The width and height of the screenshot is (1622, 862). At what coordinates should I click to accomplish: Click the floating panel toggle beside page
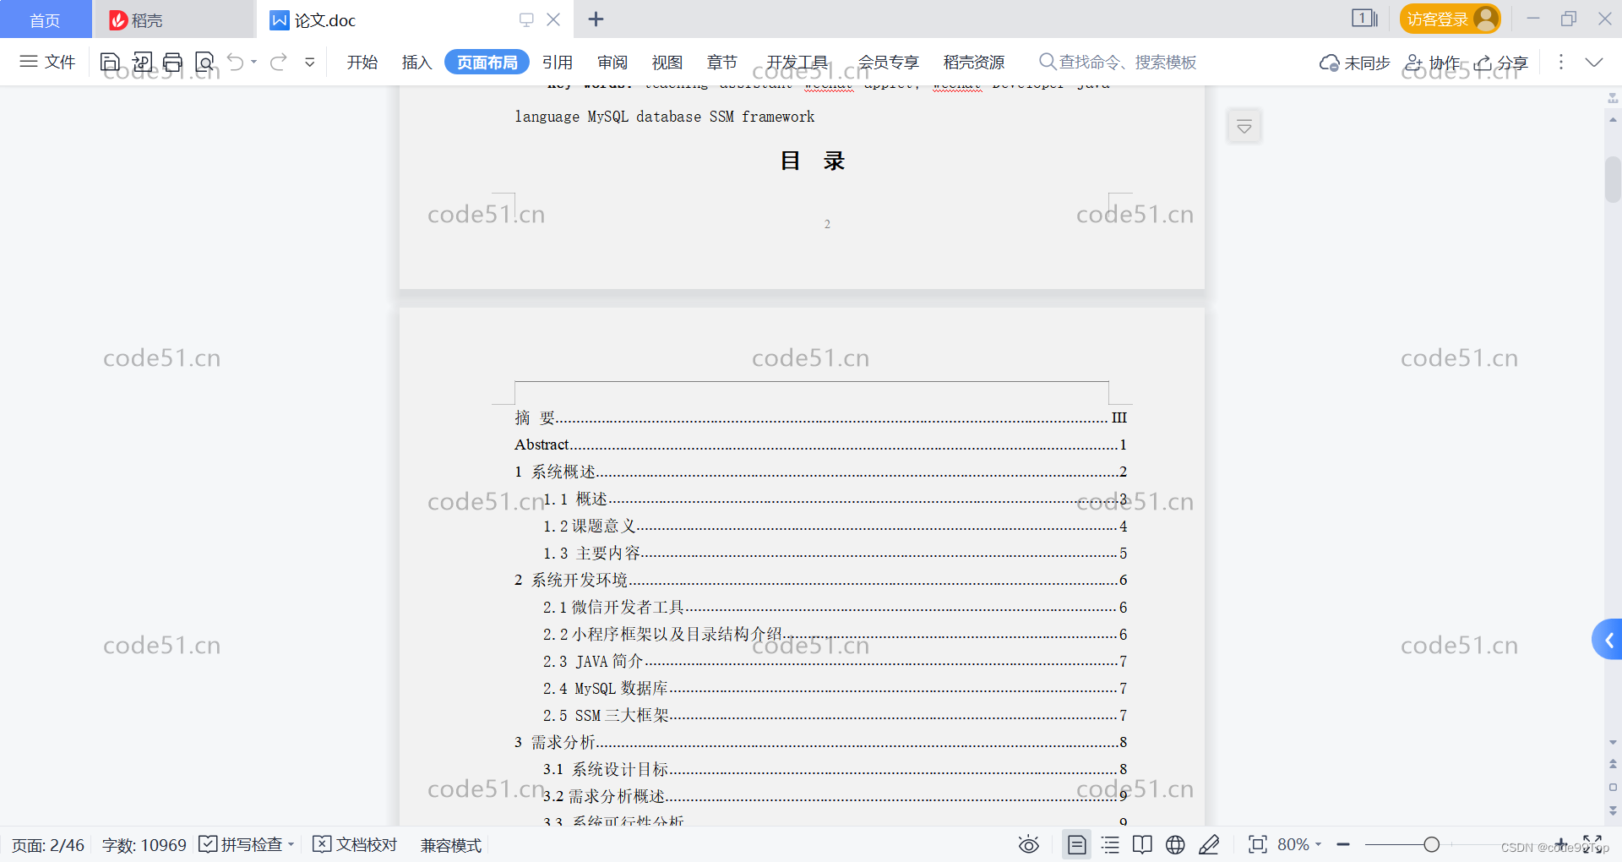pos(1244,127)
